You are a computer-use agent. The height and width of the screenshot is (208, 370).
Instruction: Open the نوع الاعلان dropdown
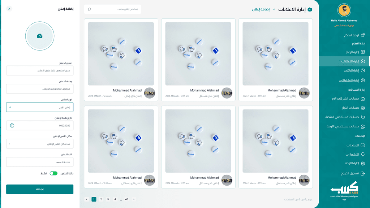tap(40, 107)
